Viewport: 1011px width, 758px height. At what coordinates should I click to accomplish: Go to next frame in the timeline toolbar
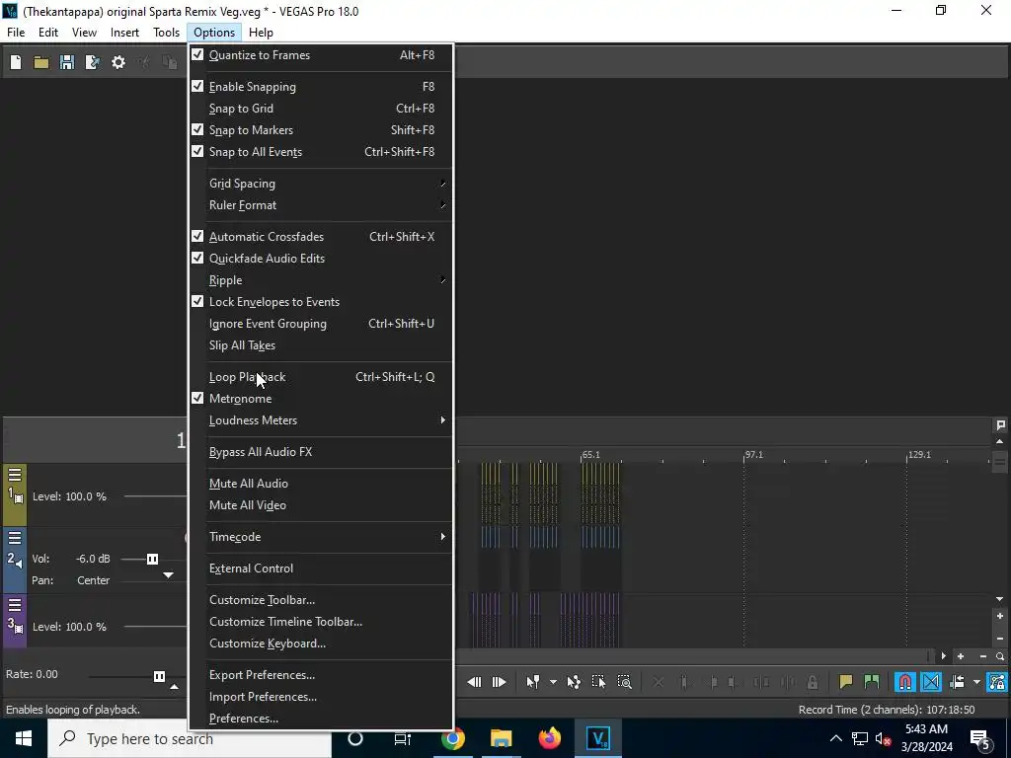click(499, 682)
